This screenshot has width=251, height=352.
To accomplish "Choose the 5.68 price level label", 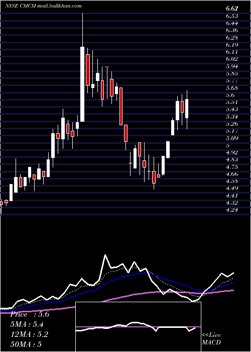I will (232, 88).
